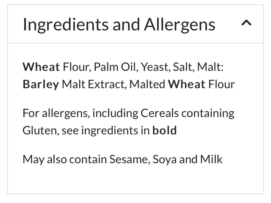
Task: Click the final Flour word in ingredients
Action: pyautogui.click(x=221, y=84)
